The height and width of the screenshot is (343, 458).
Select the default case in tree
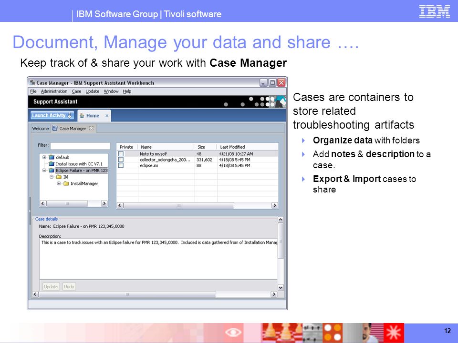(62, 157)
